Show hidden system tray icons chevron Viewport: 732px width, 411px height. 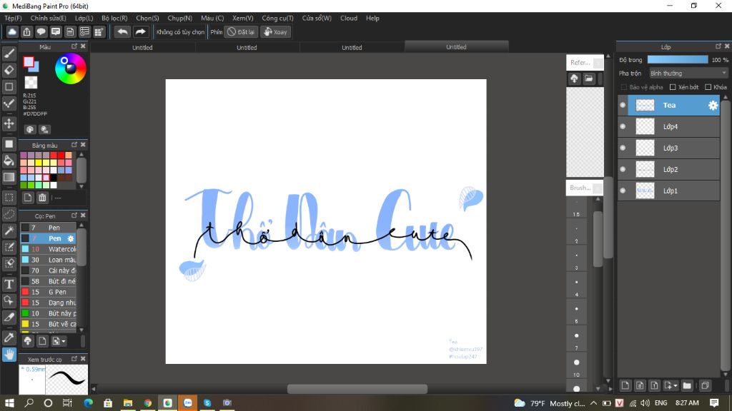pos(593,403)
